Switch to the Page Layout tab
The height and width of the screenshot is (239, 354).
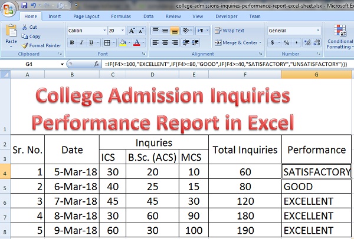86,16
